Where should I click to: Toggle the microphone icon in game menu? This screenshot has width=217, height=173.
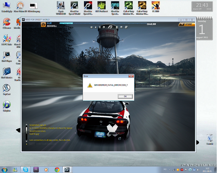point(100,27)
